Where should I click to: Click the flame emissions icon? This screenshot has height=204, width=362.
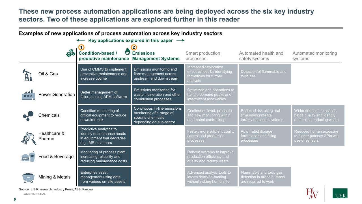[x=128, y=52]
